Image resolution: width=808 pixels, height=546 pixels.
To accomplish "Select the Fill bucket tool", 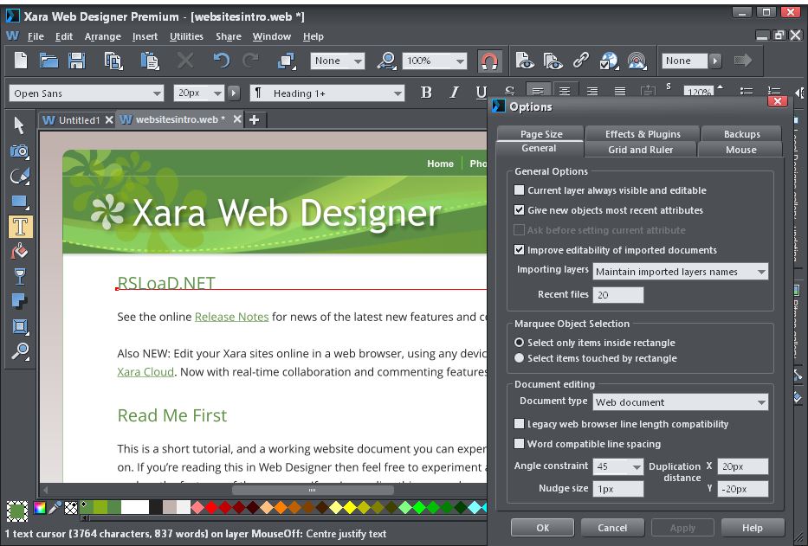I will click(x=20, y=252).
